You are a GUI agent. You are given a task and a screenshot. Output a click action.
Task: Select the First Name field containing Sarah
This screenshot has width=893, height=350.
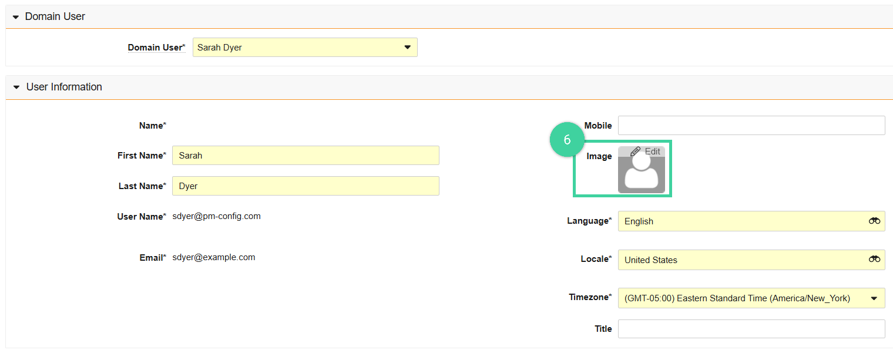coord(305,155)
